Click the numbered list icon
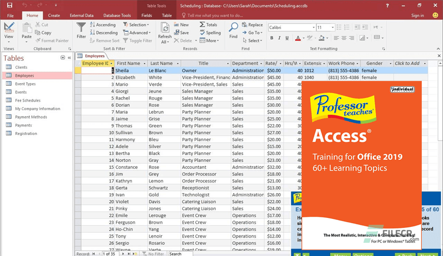 (347, 28)
